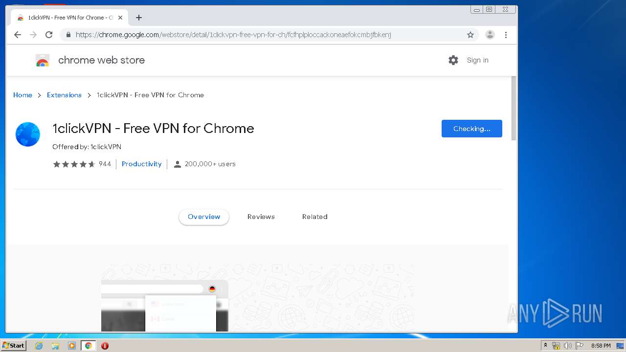626x352 pixels.
Task: Open Opera from taskbar
Action: [105, 346]
